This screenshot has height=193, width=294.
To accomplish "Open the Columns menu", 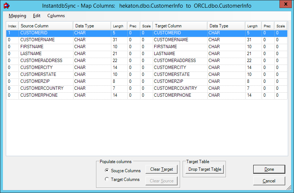I will click(56, 16).
